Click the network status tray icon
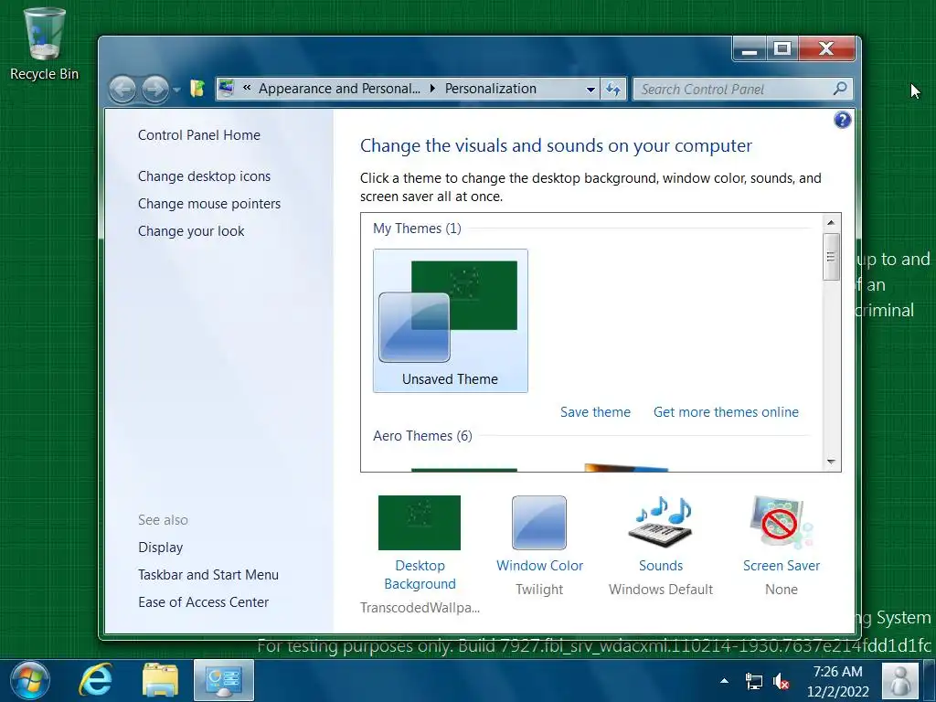The width and height of the screenshot is (936, 702). point(754,681)
